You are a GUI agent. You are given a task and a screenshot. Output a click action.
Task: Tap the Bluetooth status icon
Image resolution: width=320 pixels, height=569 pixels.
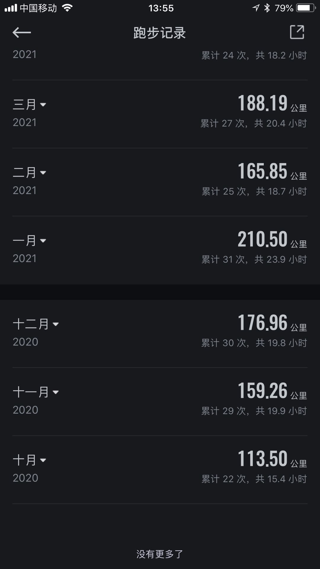point(267,8)
